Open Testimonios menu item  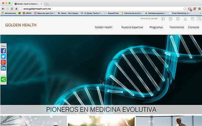[x=177, y=27]
